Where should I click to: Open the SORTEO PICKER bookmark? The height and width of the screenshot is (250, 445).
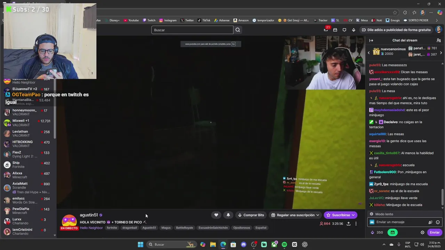click(x=416, y=20)
